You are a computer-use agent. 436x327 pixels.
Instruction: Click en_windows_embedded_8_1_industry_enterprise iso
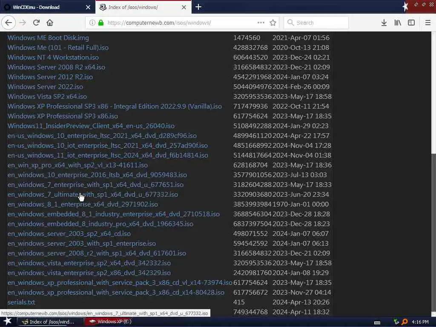[113, 214]
